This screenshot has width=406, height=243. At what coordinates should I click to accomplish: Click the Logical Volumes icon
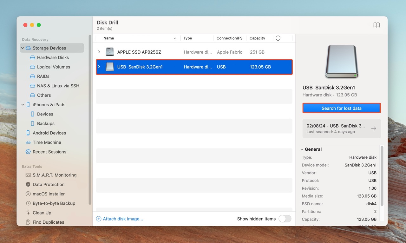click(32, 67)
